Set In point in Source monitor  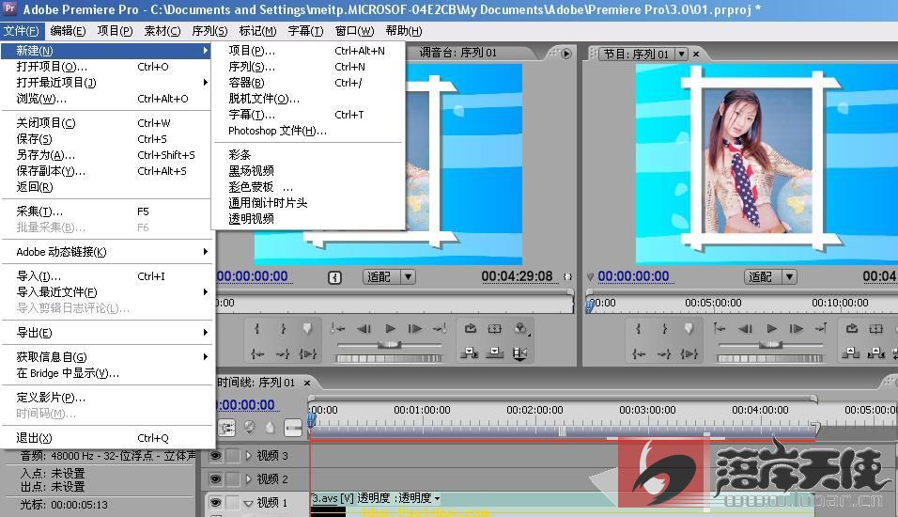(257, 328)
